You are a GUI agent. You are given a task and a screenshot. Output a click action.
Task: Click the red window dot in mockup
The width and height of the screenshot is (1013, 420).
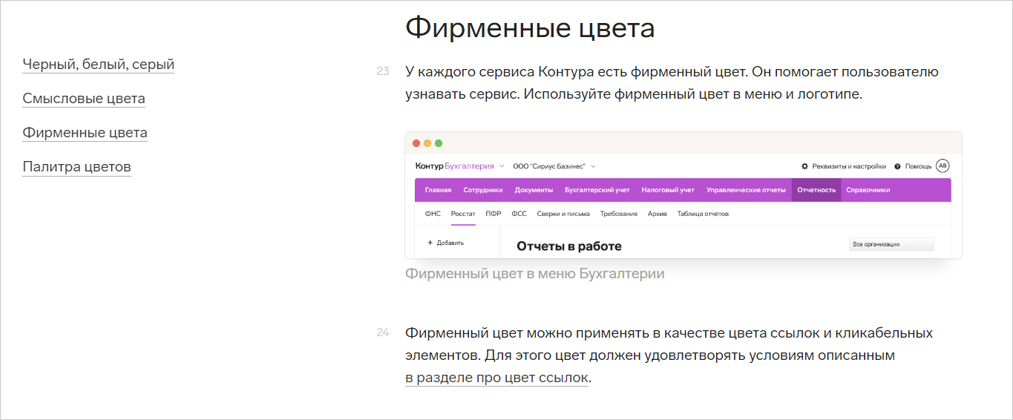tap(416, 143)
